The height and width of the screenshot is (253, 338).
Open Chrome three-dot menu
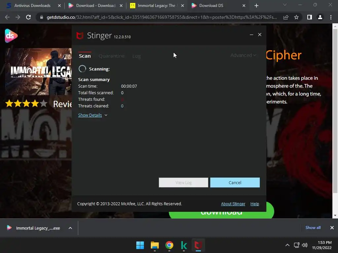tap(331, 17)
